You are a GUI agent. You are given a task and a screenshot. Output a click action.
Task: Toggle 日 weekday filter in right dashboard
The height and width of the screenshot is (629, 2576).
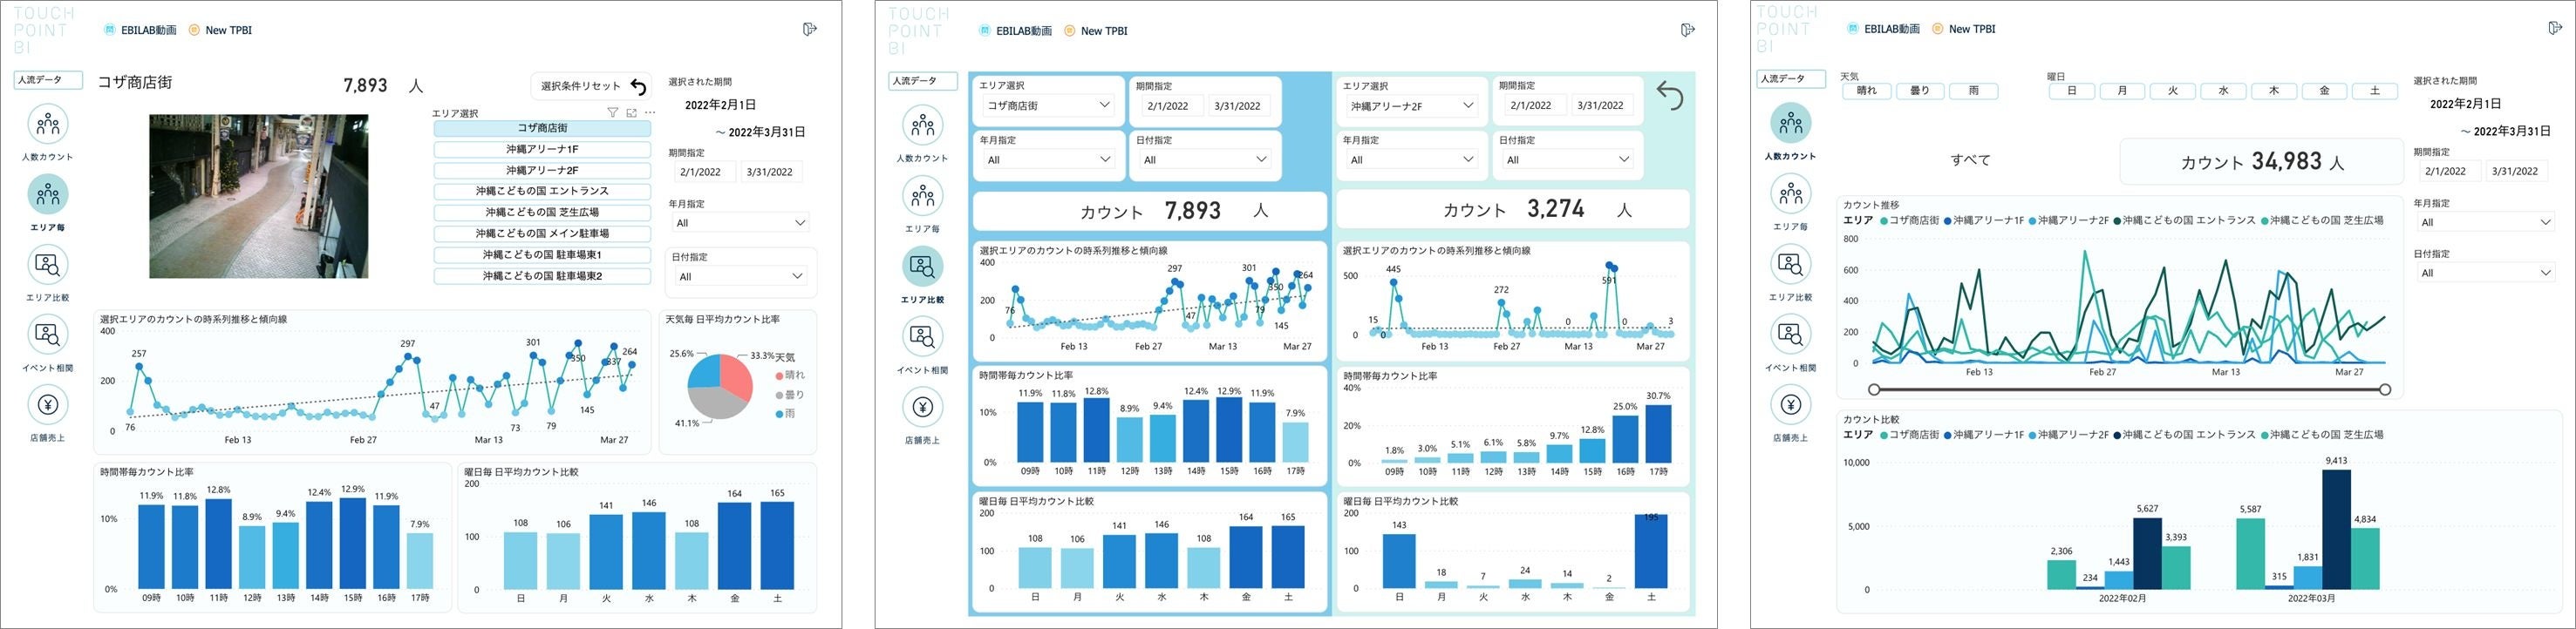click(2072, 91)
